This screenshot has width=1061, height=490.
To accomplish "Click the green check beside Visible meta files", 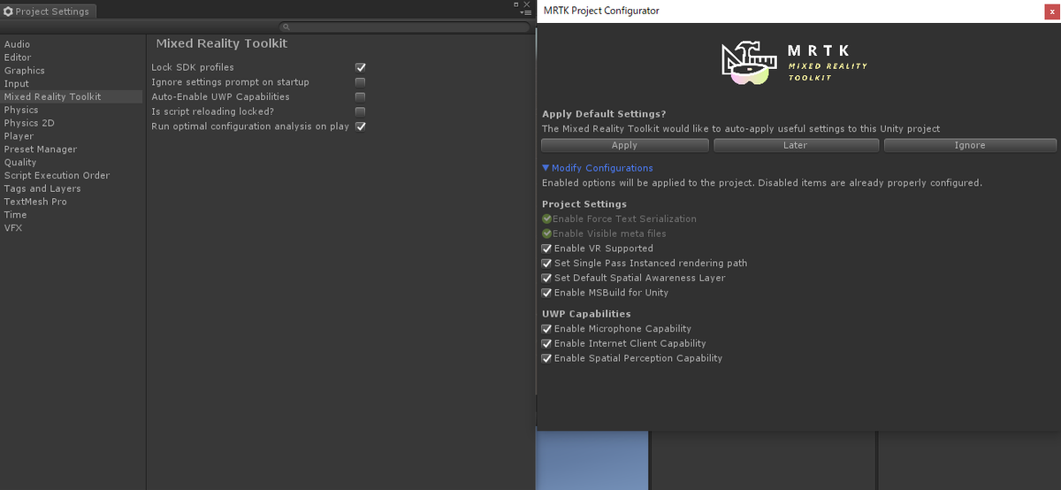I will (x=547, y=234).
